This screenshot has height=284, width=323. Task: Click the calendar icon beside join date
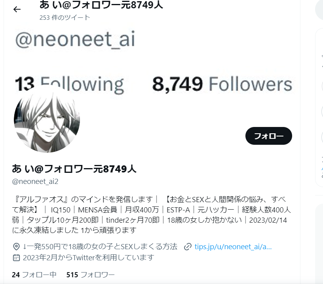click(x=16, y=257)
